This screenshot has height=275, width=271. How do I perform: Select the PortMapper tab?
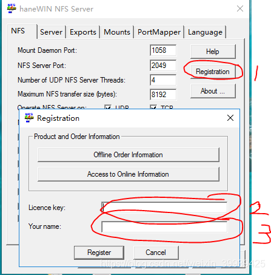pos(159,32)
